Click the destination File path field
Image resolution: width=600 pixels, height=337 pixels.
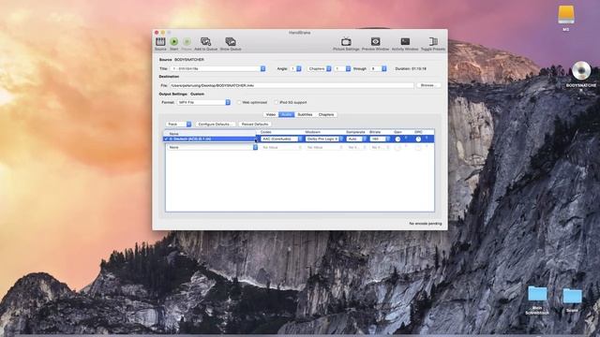[x=292, y=85]
